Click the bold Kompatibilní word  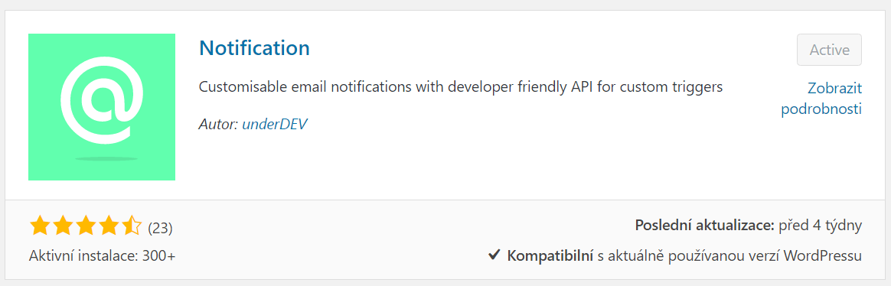click(550, 256)
